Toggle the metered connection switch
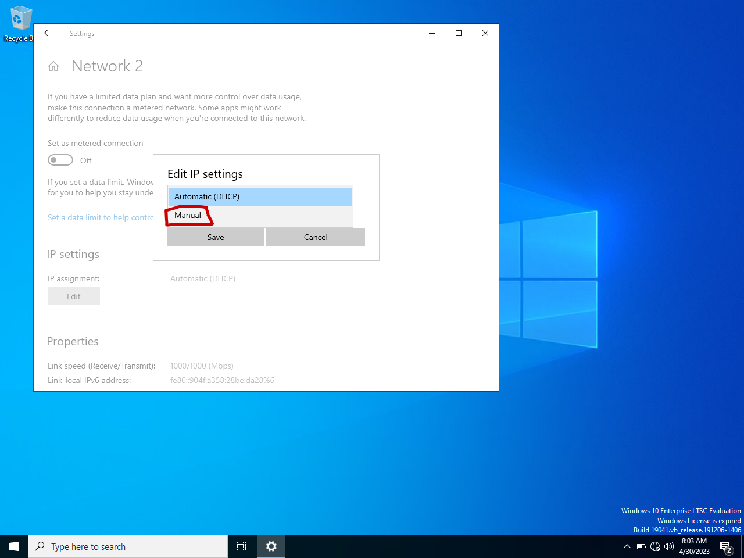 point(60,160)
